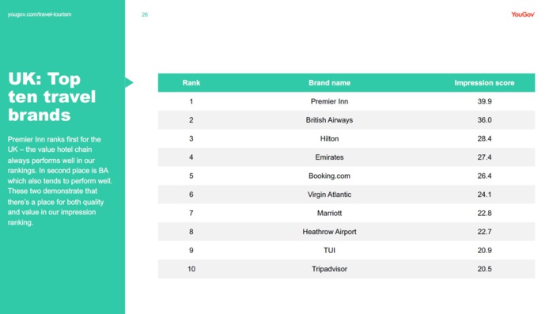This screenshot has height=314, width=549.
Task: Click the TUI brand name
Action: click(329, 250)
